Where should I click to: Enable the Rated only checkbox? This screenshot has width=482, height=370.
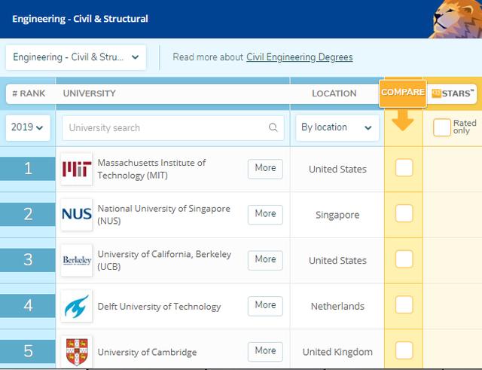pos(442,127)
